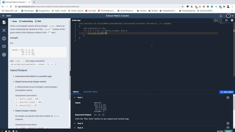
Task: Open the Chrome extensions puzzle icon
Action: (x=224, y=7)
